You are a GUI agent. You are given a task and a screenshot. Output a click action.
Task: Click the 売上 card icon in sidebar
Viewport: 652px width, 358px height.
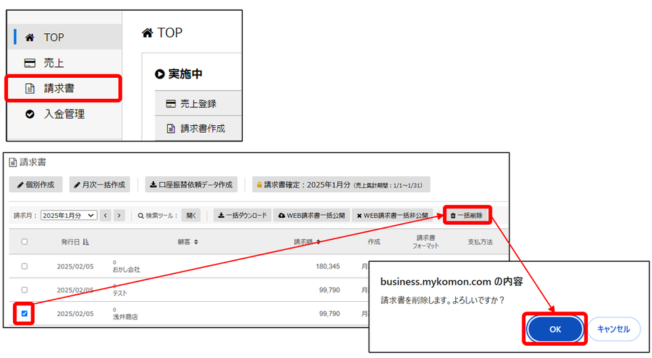tap(30, 63)
